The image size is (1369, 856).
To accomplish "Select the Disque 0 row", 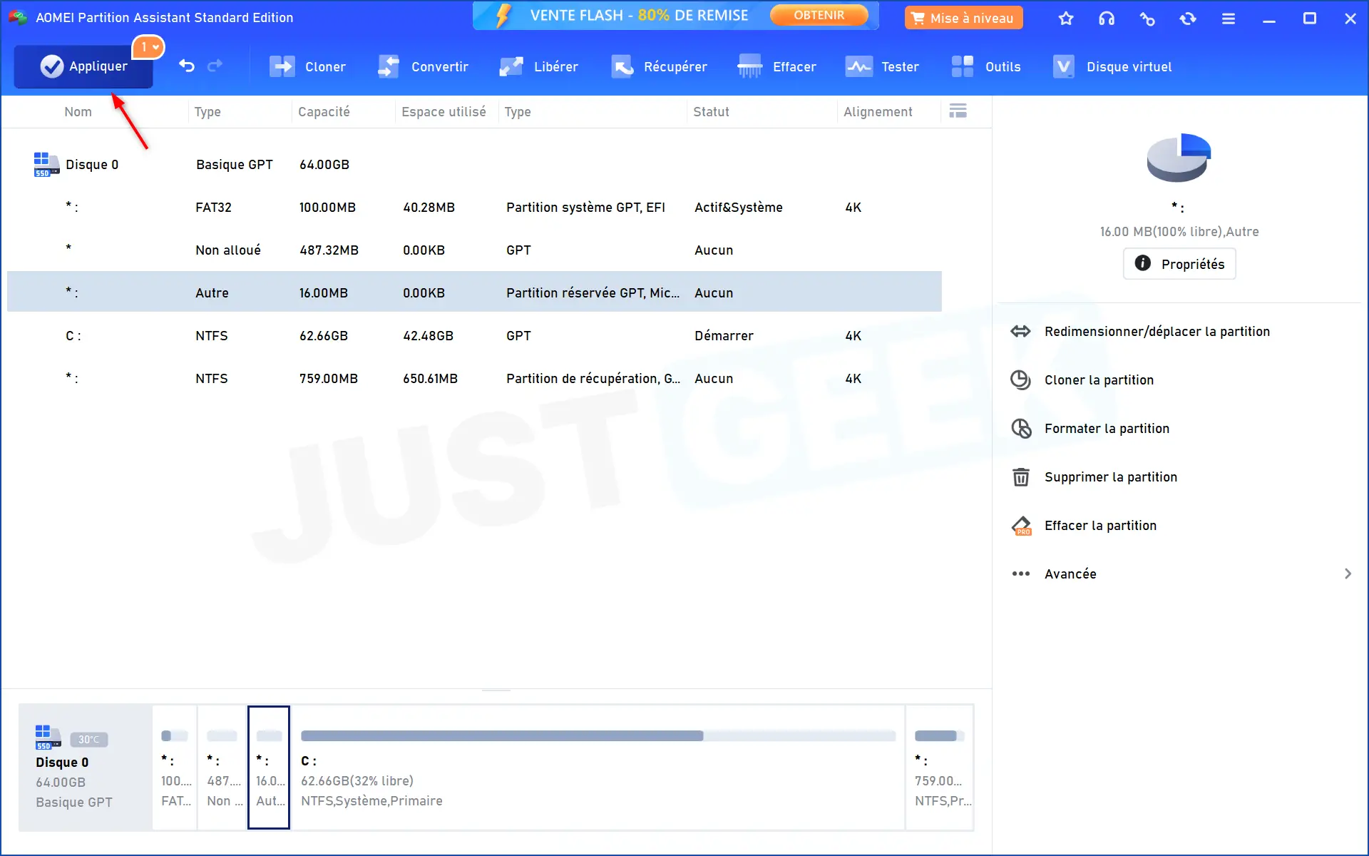I will (x=474, y=165).
